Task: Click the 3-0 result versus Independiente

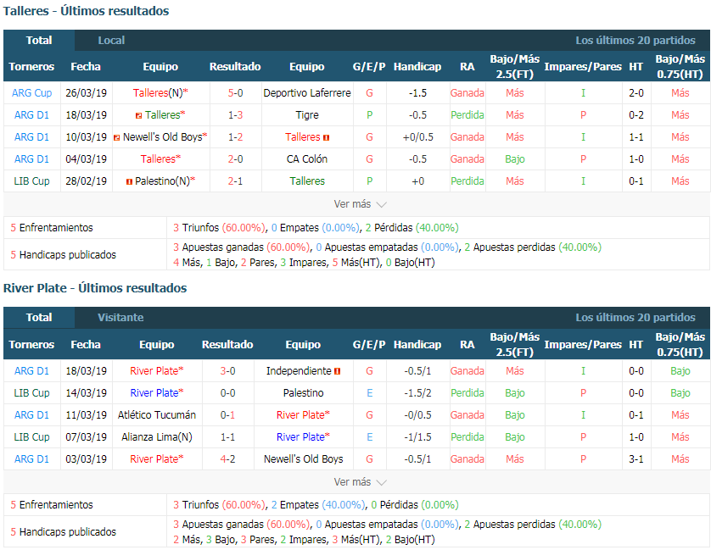Action: coord(227,371)
